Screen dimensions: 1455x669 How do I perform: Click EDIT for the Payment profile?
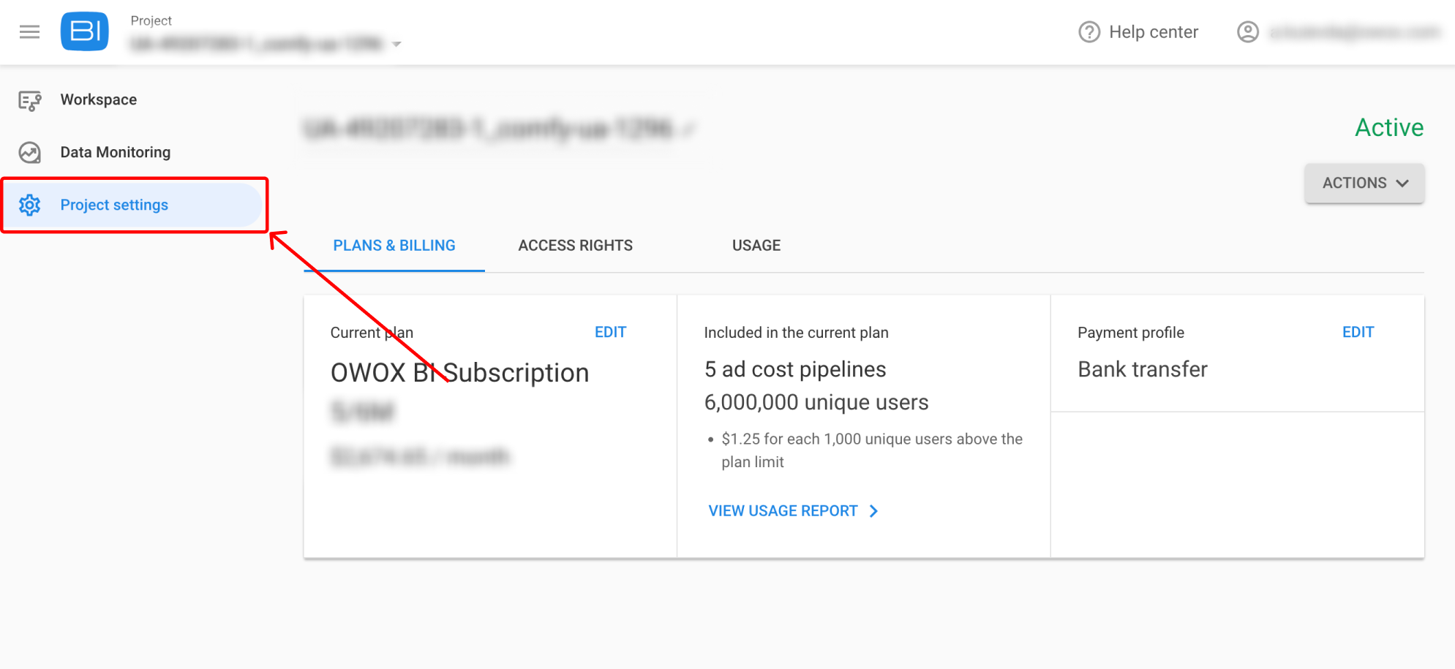pyautogui.click(x=1358, y=332)
